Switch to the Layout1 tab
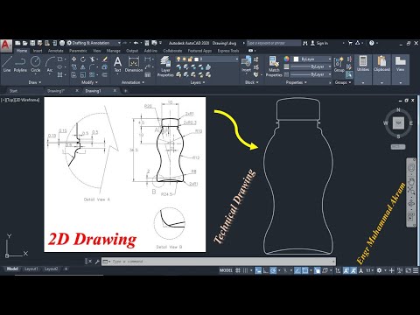420x315 pixels. point(31,269)
